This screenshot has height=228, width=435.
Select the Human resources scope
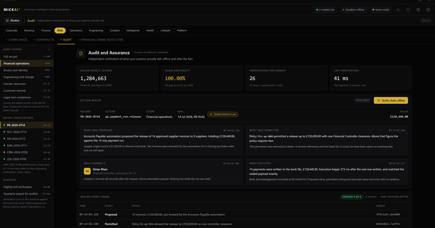tap(26, 84)
